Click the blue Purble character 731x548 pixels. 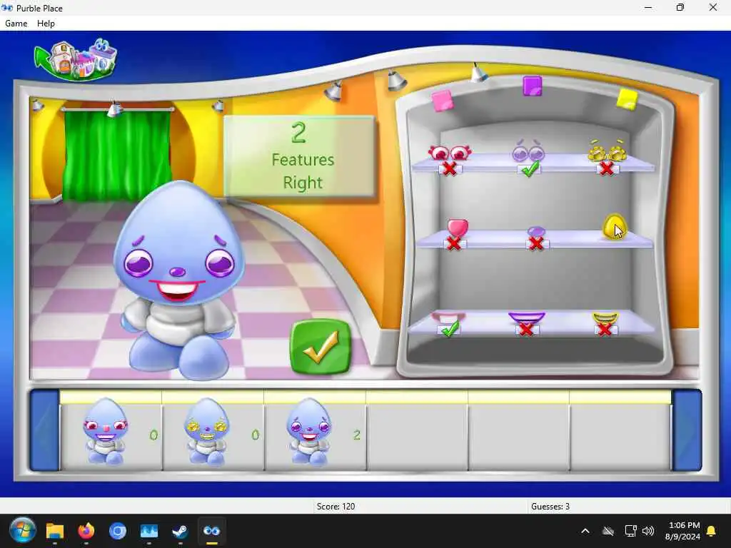[179, 280]
